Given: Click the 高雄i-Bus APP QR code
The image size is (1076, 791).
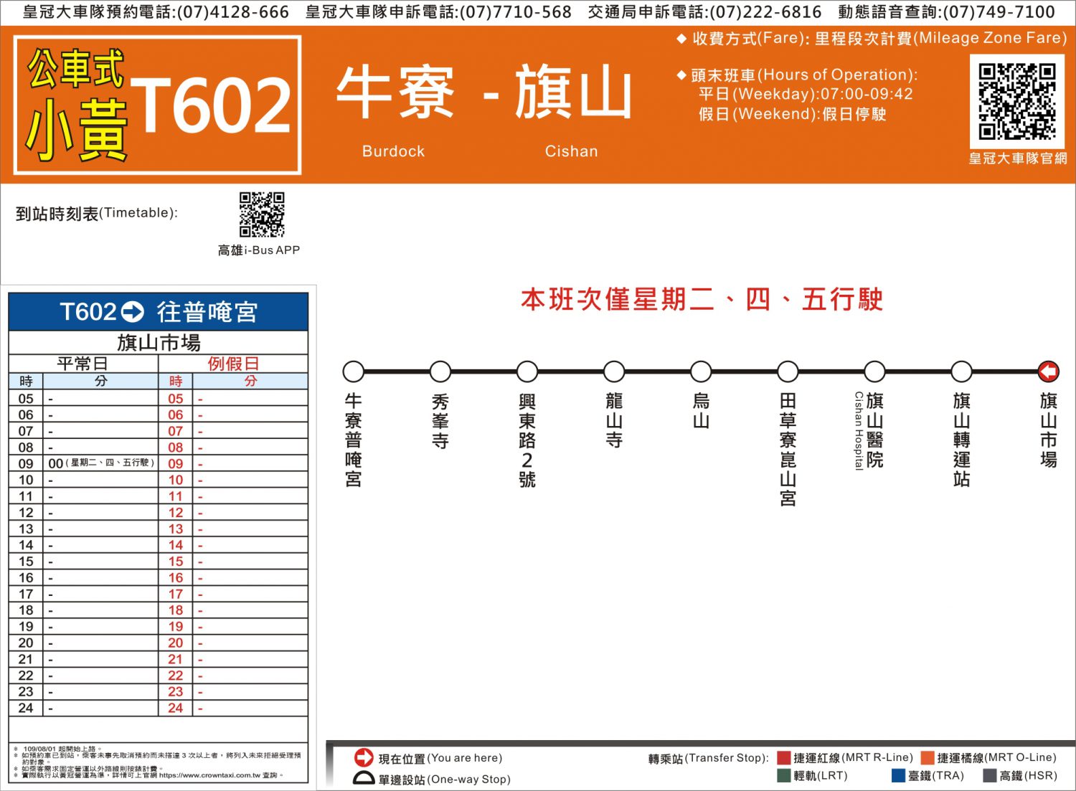Looking at the screenshot, I should pyautogui.click(x=262, y=214).
